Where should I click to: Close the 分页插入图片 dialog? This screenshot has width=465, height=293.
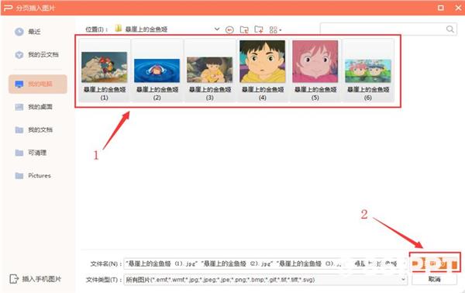click(x=458, y=8)
